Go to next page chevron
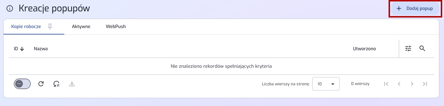 point(412,84)
